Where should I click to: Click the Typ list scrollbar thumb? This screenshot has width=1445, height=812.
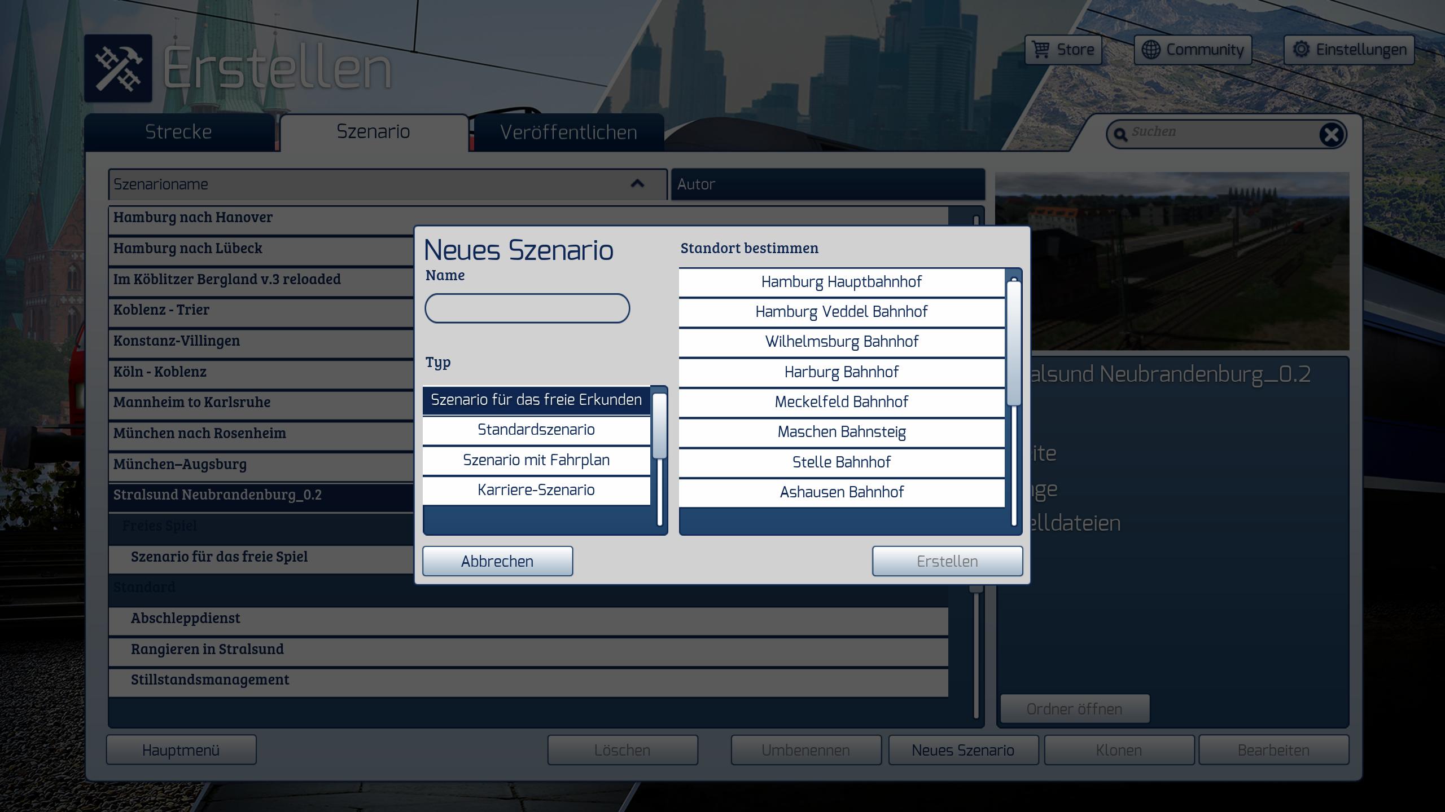pyautogui.click(x=659, y=426)
